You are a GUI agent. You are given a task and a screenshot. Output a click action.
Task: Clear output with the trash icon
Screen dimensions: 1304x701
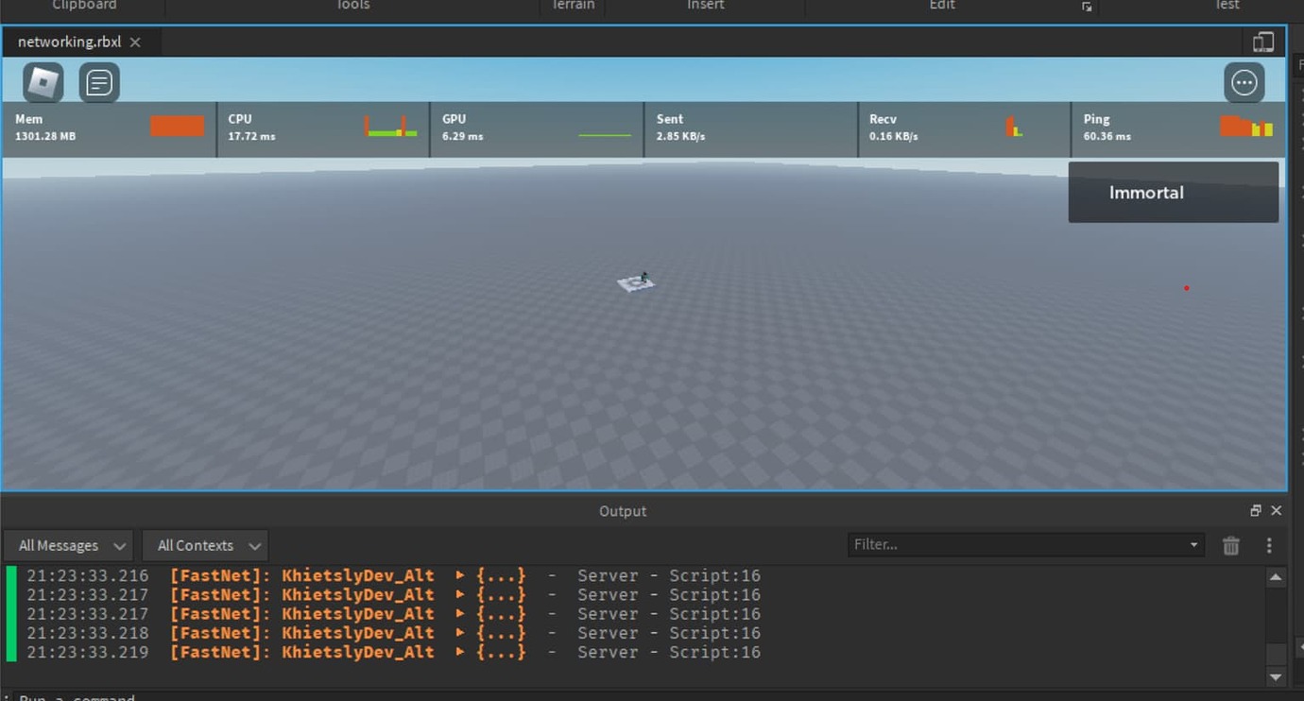click(x=1231, y=545)
